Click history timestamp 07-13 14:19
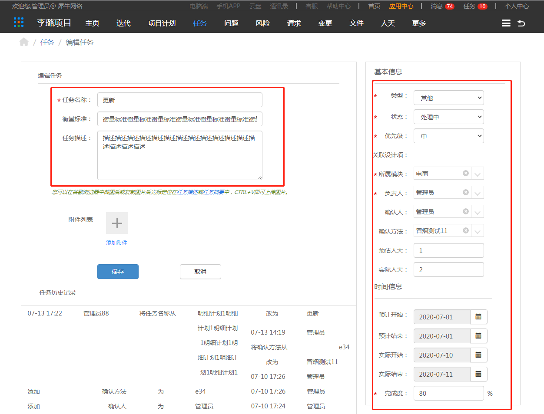Image resolution: width=544 pixels, height=414 pixels. (x=268, y=332)
